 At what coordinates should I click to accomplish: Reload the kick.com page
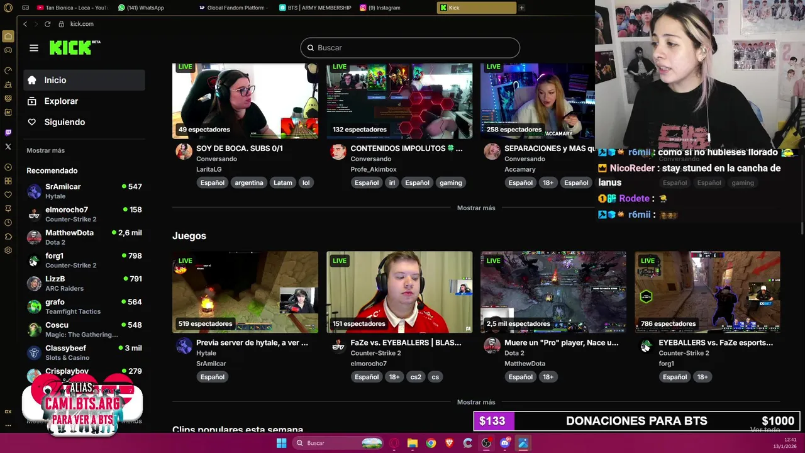(47, 24)
